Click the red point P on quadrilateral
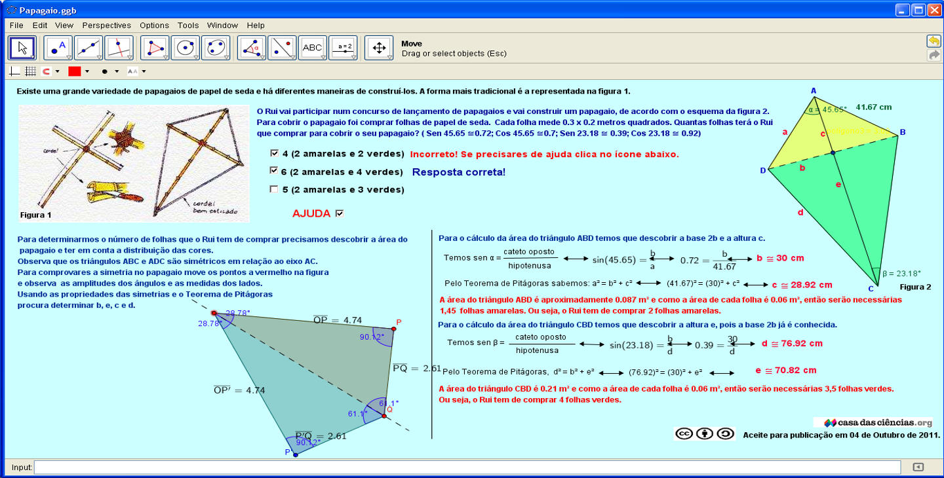 point(393,329)
